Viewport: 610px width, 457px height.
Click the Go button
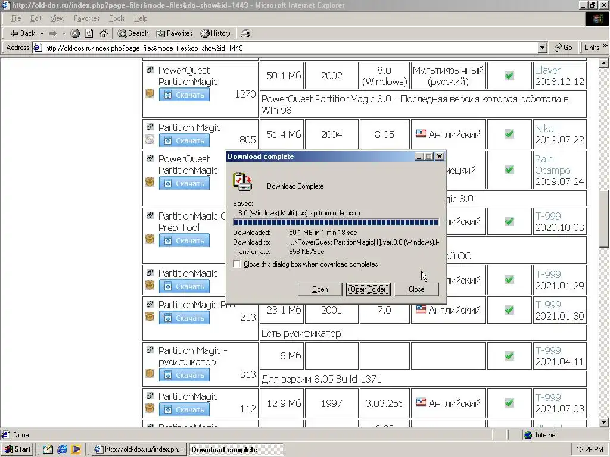point(564,48)
